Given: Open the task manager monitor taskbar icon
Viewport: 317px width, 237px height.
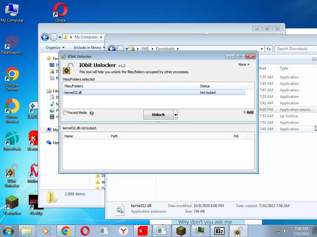Looking at the screenshot, I should pos(200,231).
